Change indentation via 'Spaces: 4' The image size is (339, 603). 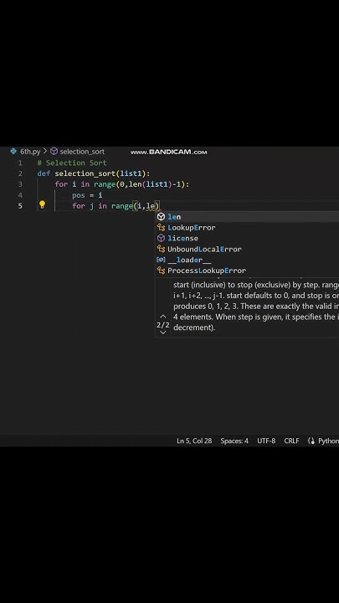click(x=234, y=441)
